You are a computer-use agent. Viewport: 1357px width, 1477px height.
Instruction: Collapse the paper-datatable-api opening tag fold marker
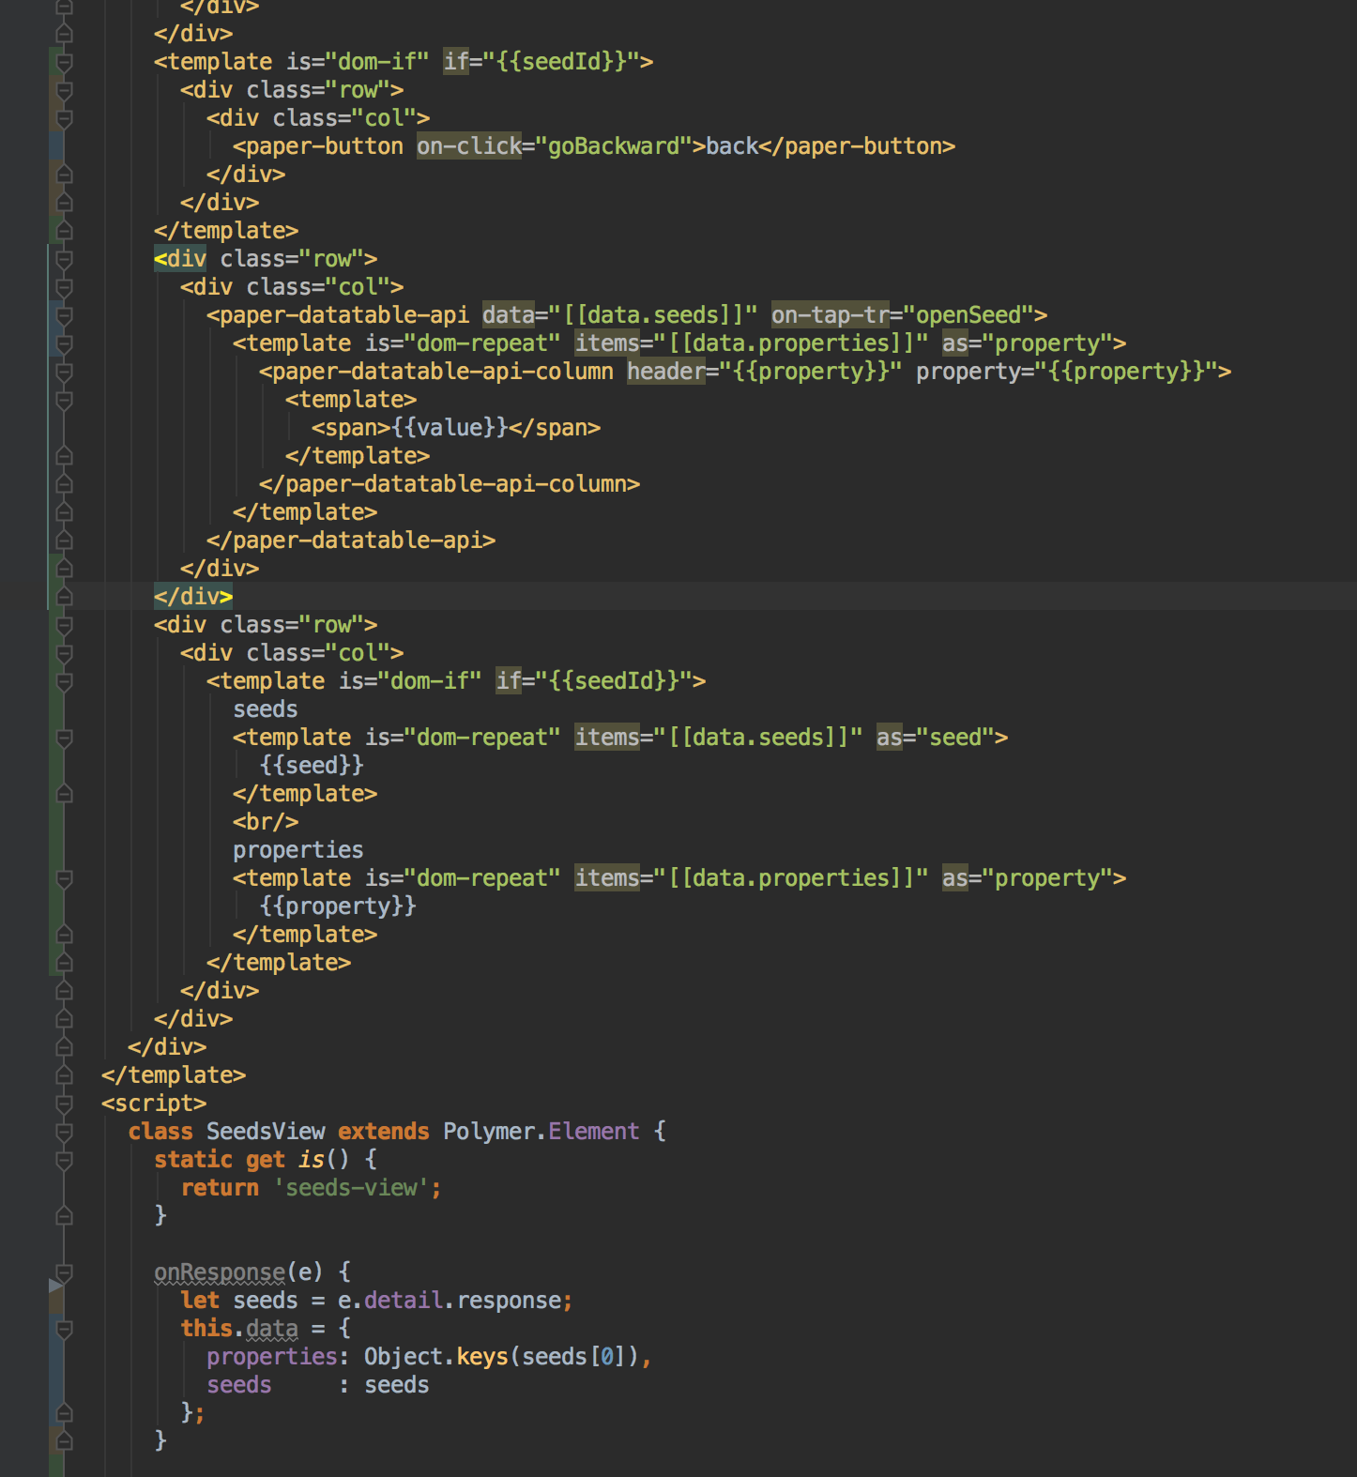click(x=64, y=316)
